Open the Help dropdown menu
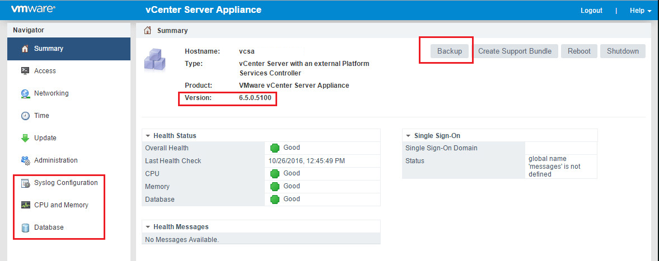This screenshot has width=659, height=261. point(640,11)
